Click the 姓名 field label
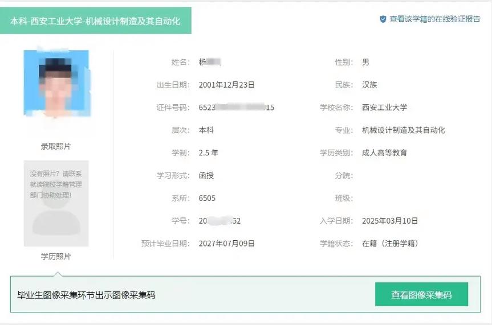Image resolution: width=492 pixels, height=325 pixels. [x=180, y=62]
